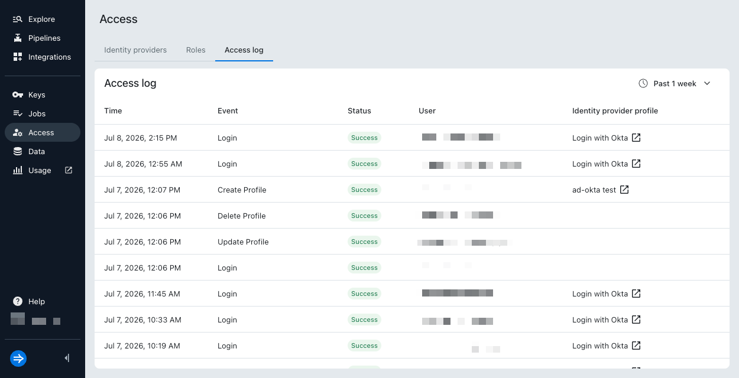Open Okta profile link for 10:19 AM login
The height and width of the screenshot is (378, 739).
click(x=636, y=346)
